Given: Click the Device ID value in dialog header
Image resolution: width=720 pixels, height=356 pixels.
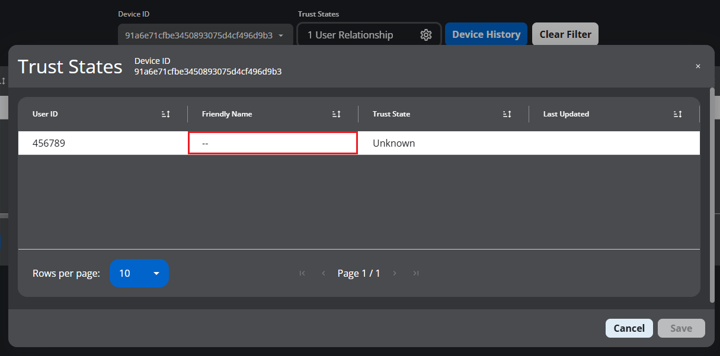Looking at the screenshot, I should pyautogui.click(x=208, y=72).
